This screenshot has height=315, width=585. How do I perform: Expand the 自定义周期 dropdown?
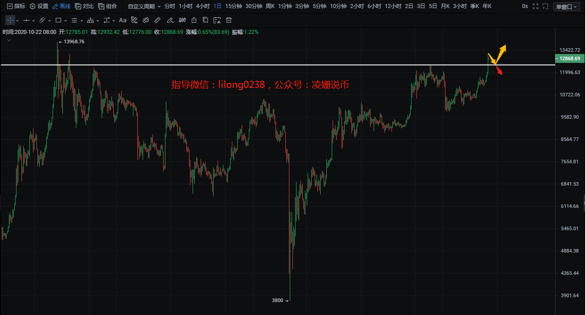coord(144,6)
